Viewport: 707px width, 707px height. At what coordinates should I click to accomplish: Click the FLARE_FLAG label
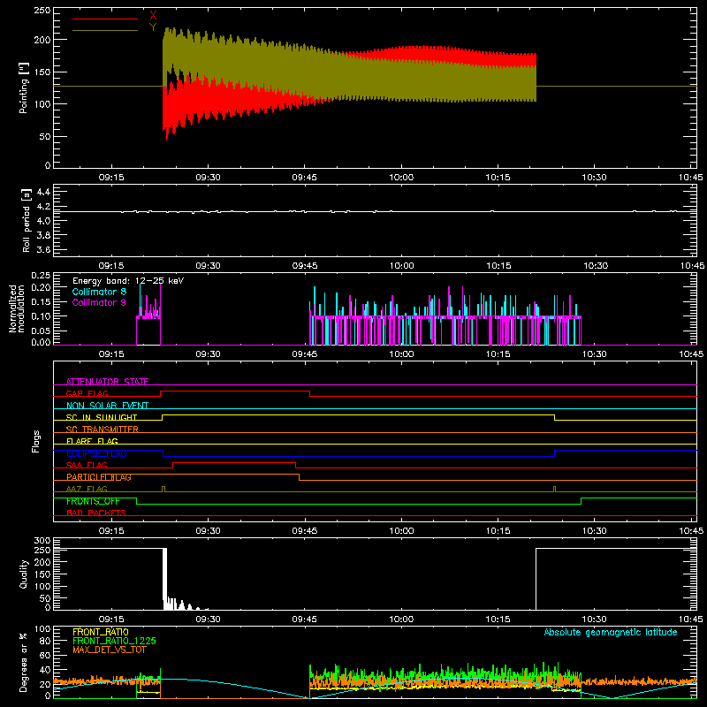tap(92, 441)
